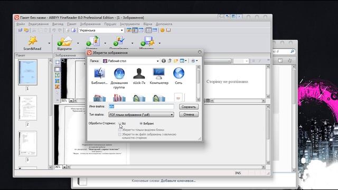Image resolution: width=338 pixels, height=190 pixels.
Task: Open the Пакет menu
Action: [72, 24]
